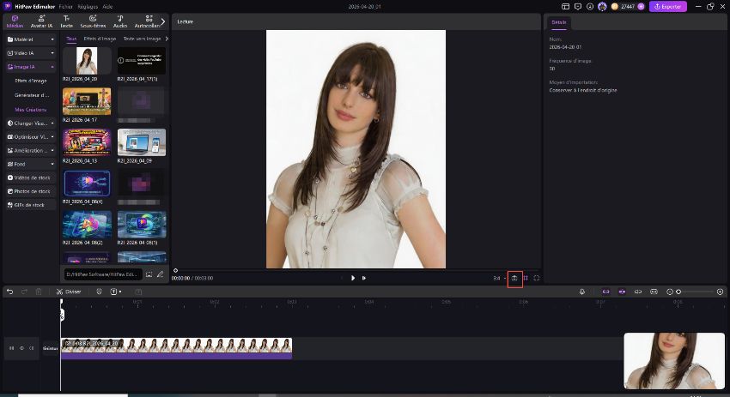Select the R2I_2026_04_17(1) thumbnail
The height and width of the screenshot is (397, 730).
(142, 60)
